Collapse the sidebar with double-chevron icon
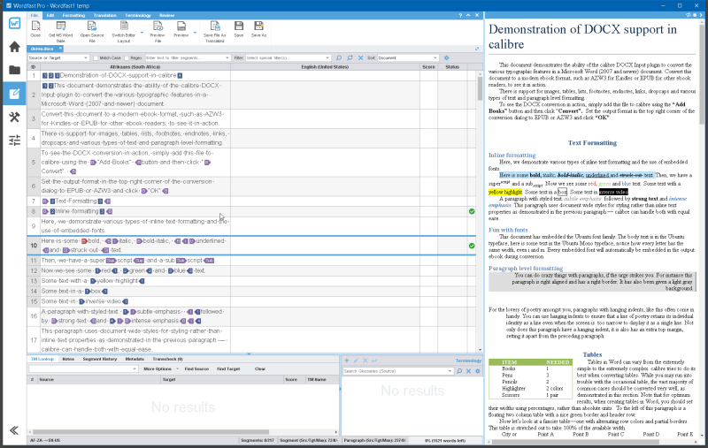This screenshot has width=708, height=448. pos(14,430)
